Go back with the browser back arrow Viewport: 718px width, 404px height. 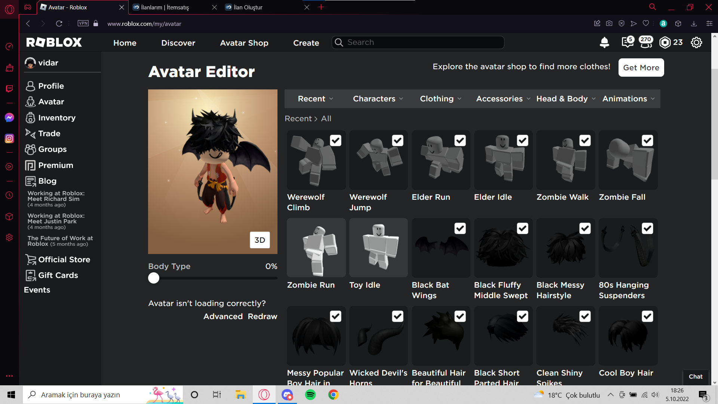[x=28, y=24]
